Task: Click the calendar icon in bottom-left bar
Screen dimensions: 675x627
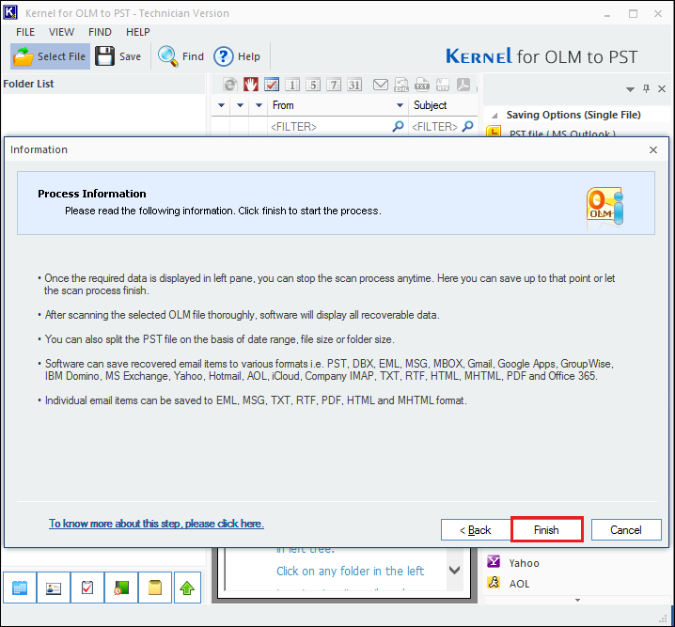Action: click(x=20, y=588)
